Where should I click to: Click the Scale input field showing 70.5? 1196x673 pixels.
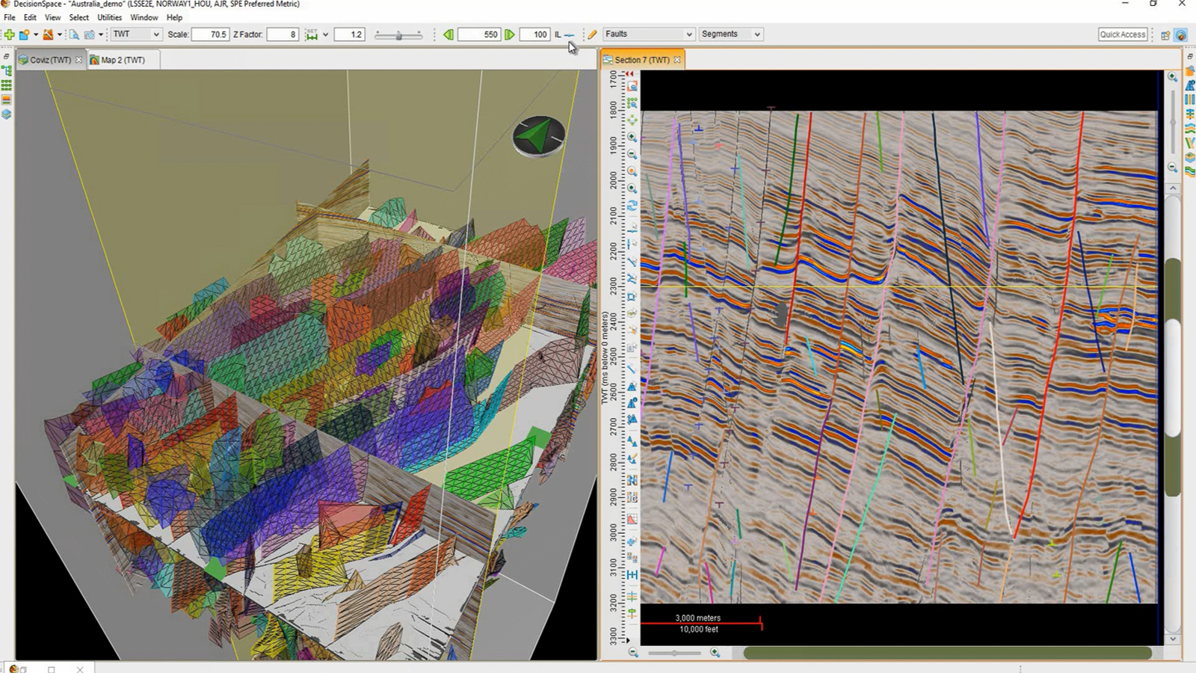pos(210,34)
